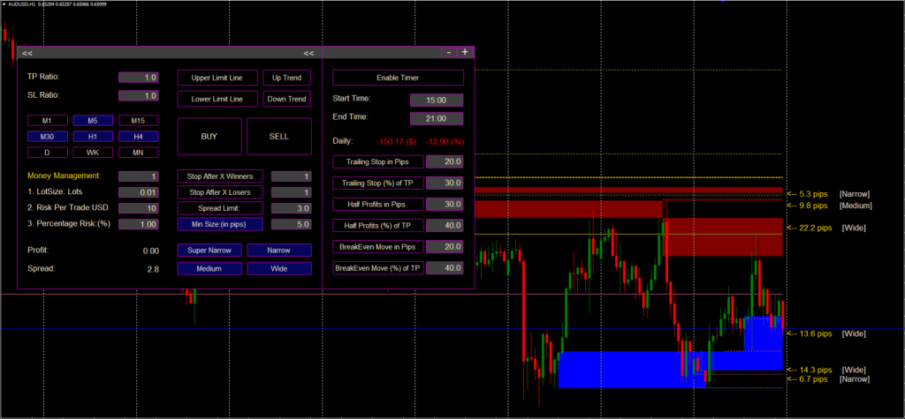Image resolution: width=905 pixels, height=419 pixels.
Task: Click the << arrows at middle of header
Action: point(309,53)
